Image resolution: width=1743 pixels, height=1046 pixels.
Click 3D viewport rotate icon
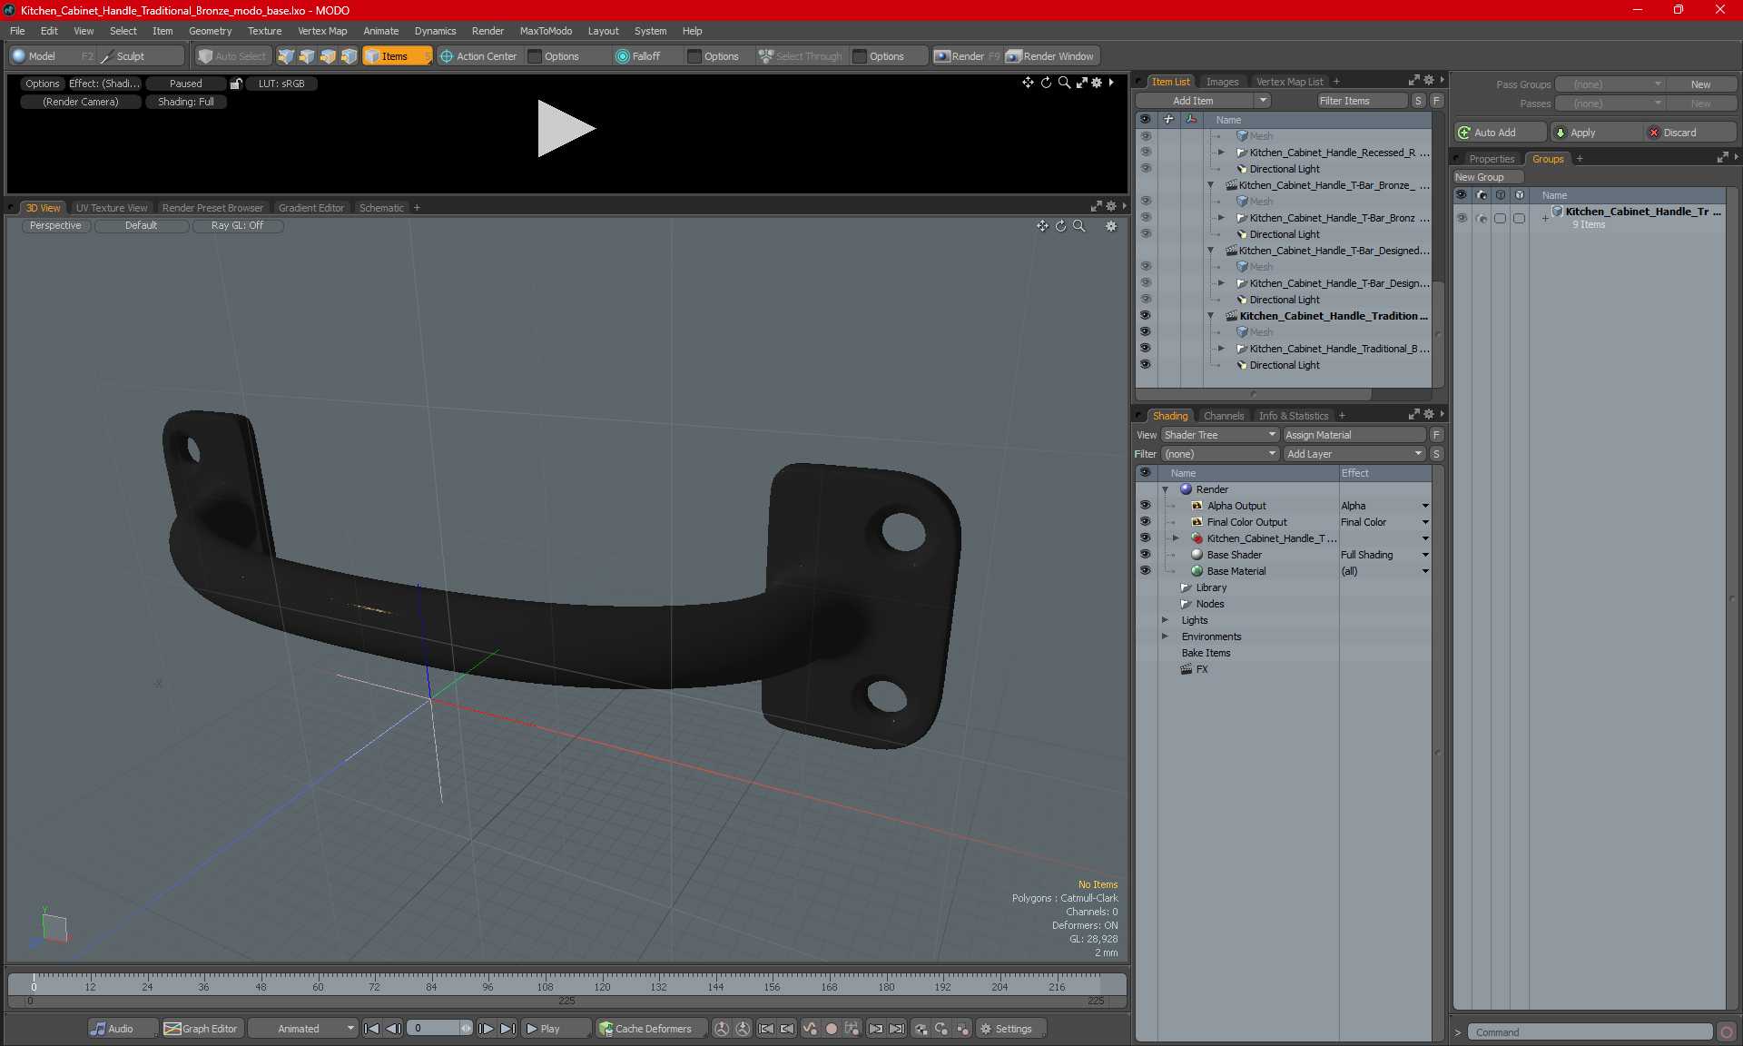[1060, 226]
